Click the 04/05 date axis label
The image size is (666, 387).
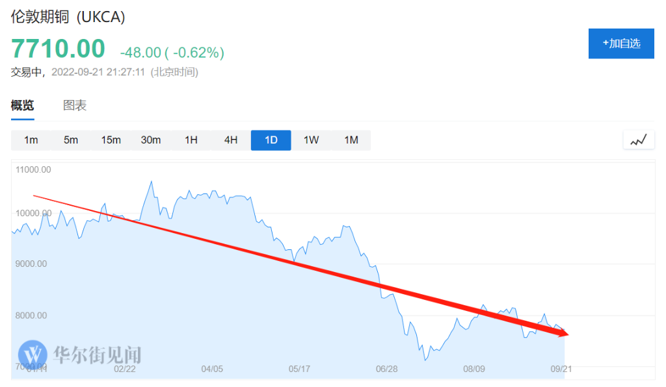click(x=212, y=369)
